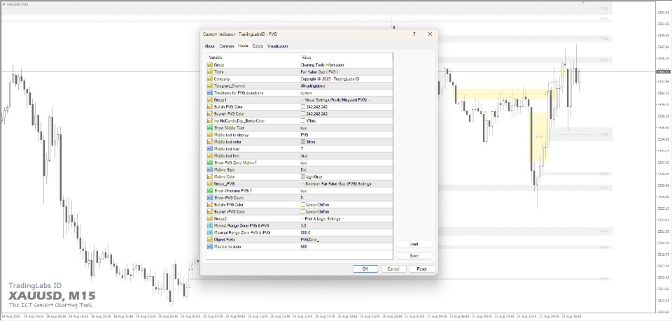Click the Reset button

click(x=421, y=269)
